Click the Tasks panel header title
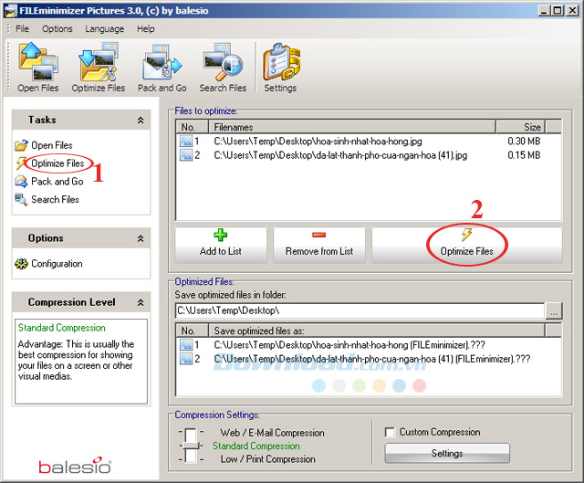Viewport: 584px width, 483px height. [42, 120]
